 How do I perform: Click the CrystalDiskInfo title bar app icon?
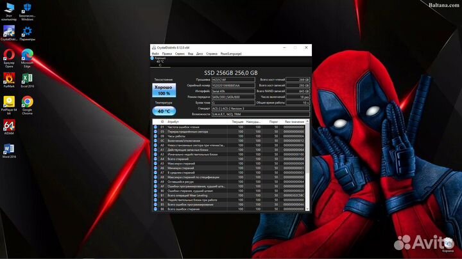pyautogui.click(x=154, y=47)
